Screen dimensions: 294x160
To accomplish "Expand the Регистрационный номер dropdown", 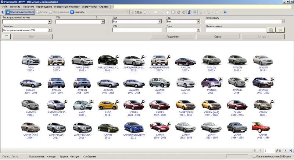I will (x=50, y=22).
